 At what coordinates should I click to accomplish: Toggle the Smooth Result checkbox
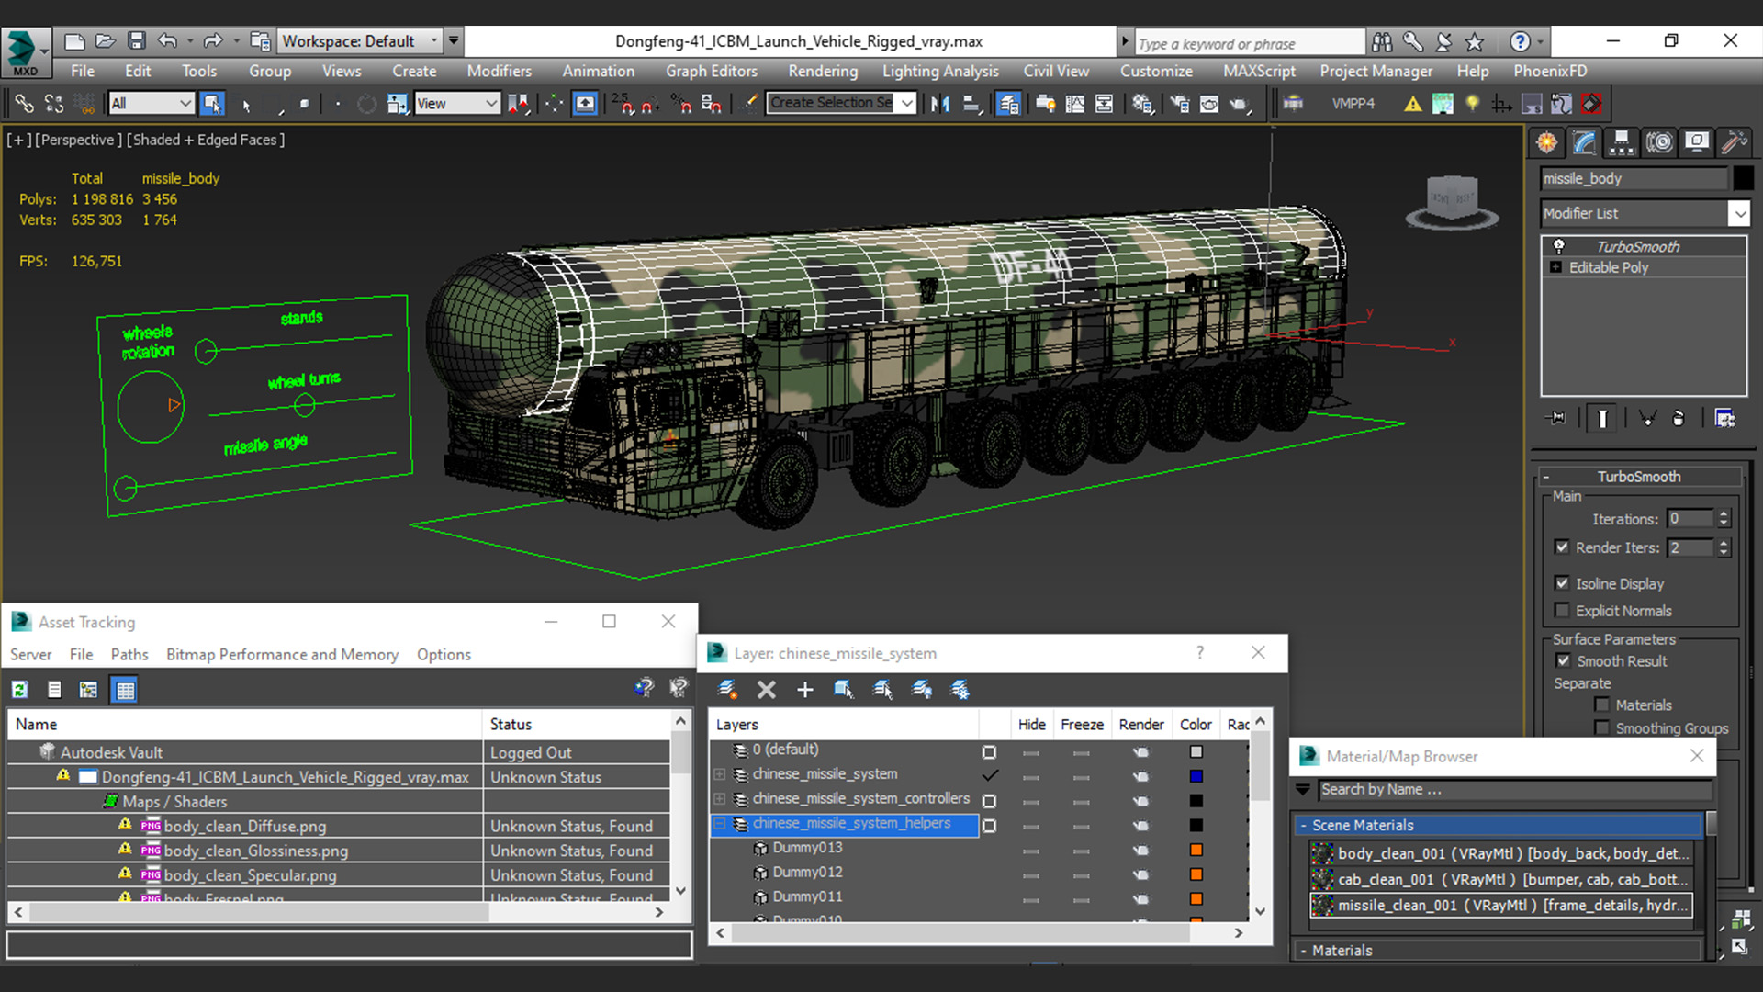pyautogui.click(x=1563, y=661)
